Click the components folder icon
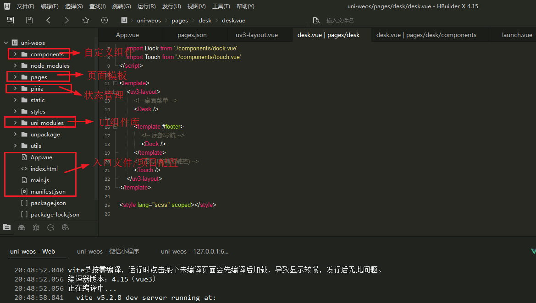Viewport: 536px width, 303px height. point(24,54)
